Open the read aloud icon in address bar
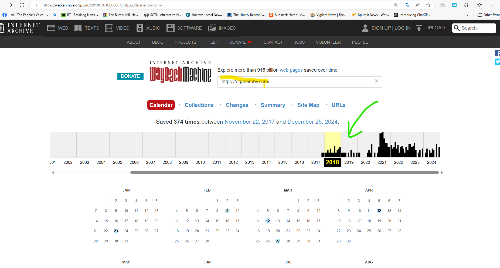Image resolution: width=500 pixels, height=268 pixels. pyautogui.click(x=417, y=5)
